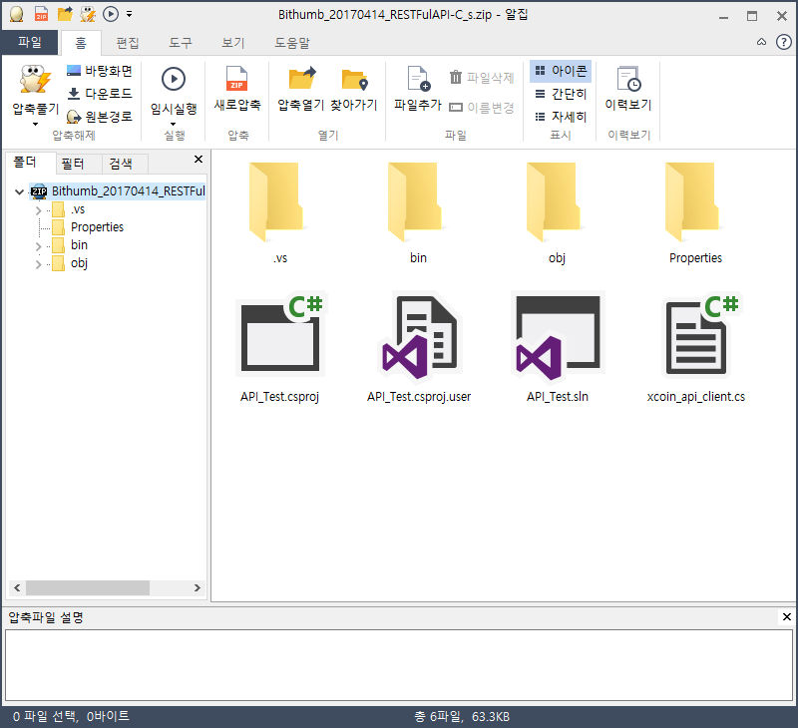Image resolution: width=798 pixels, height=728 pixels.
Task: Click the 이름변경 rename button
Action: point(482,108)
